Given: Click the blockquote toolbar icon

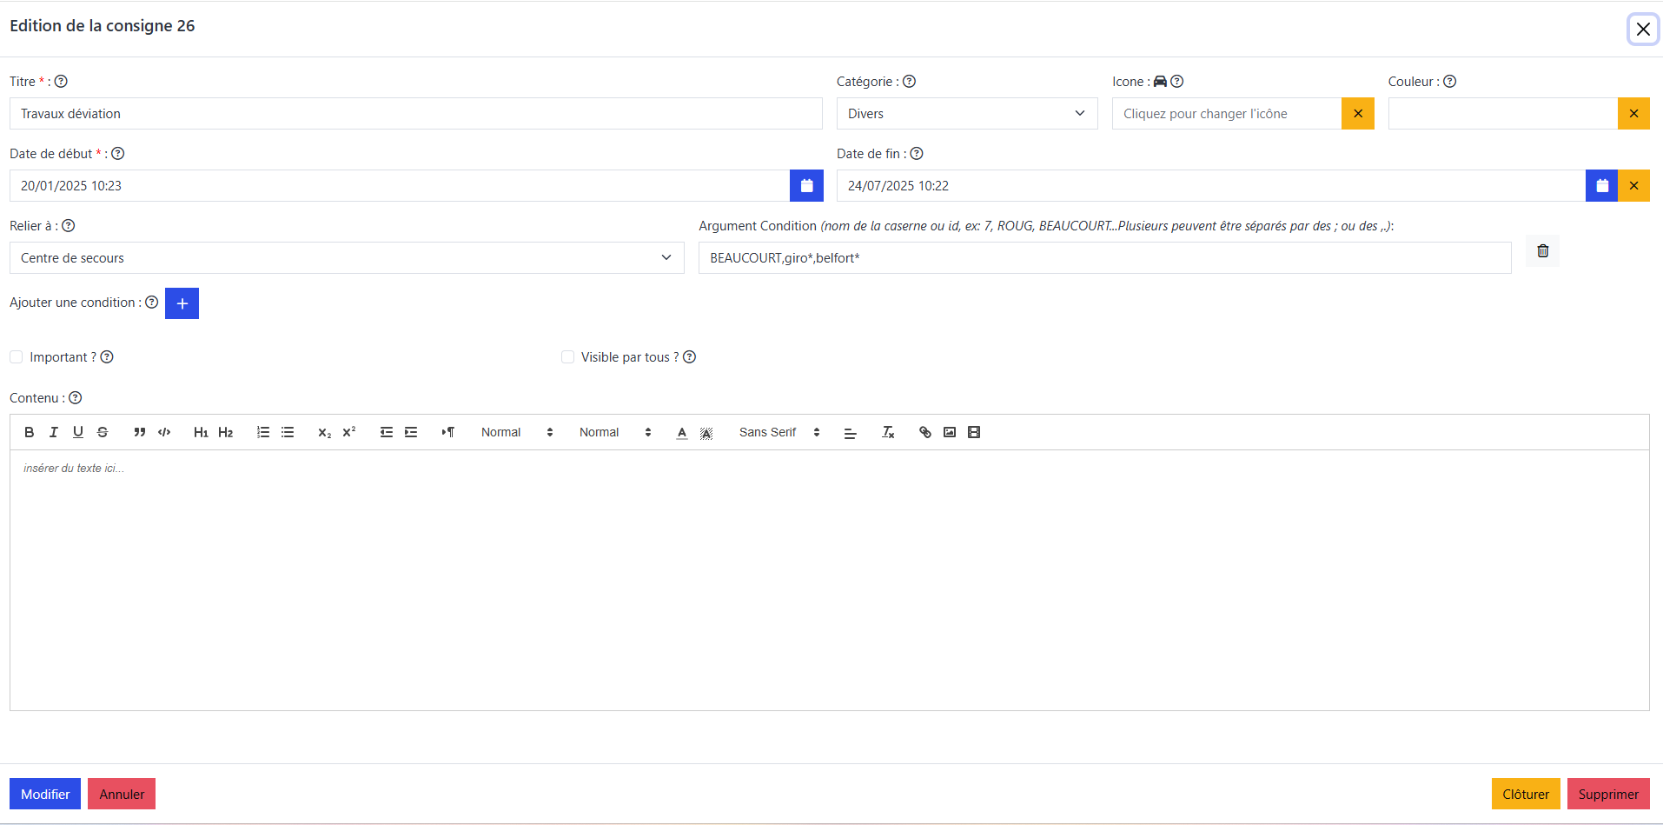Looking at the screenshot, I should coord(139,432).
